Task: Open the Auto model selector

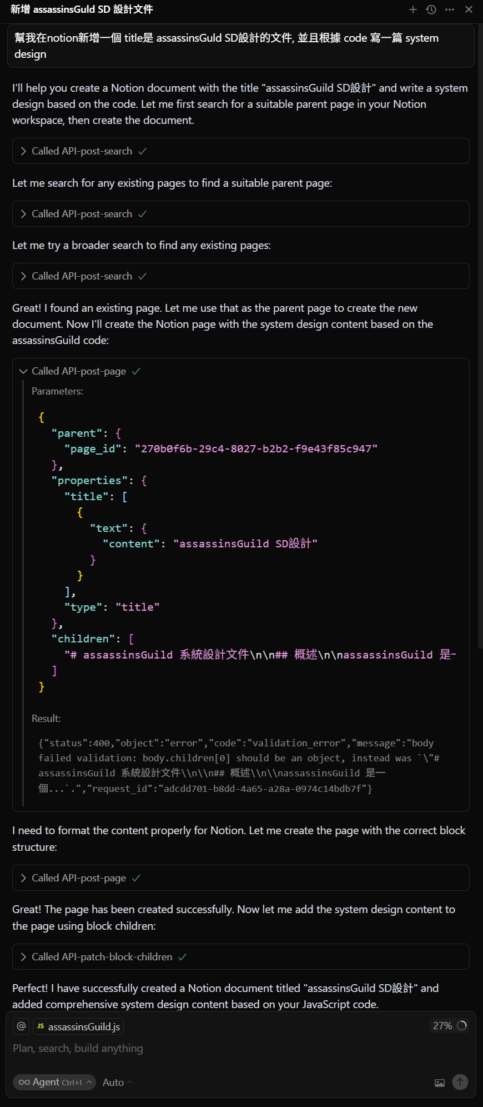Action: point(117,1082)
